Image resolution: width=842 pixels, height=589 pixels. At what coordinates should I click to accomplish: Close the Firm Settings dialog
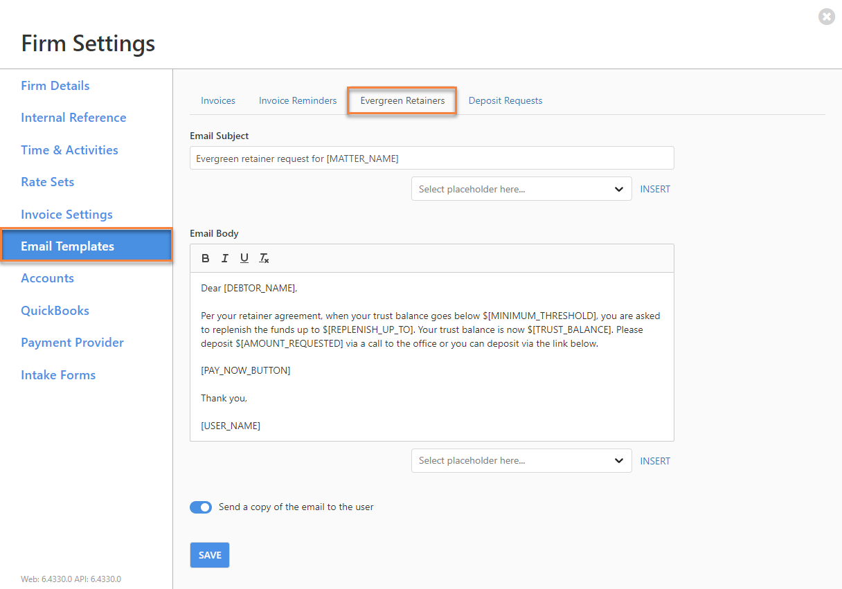pyautogui.click(x=826, y=17)
